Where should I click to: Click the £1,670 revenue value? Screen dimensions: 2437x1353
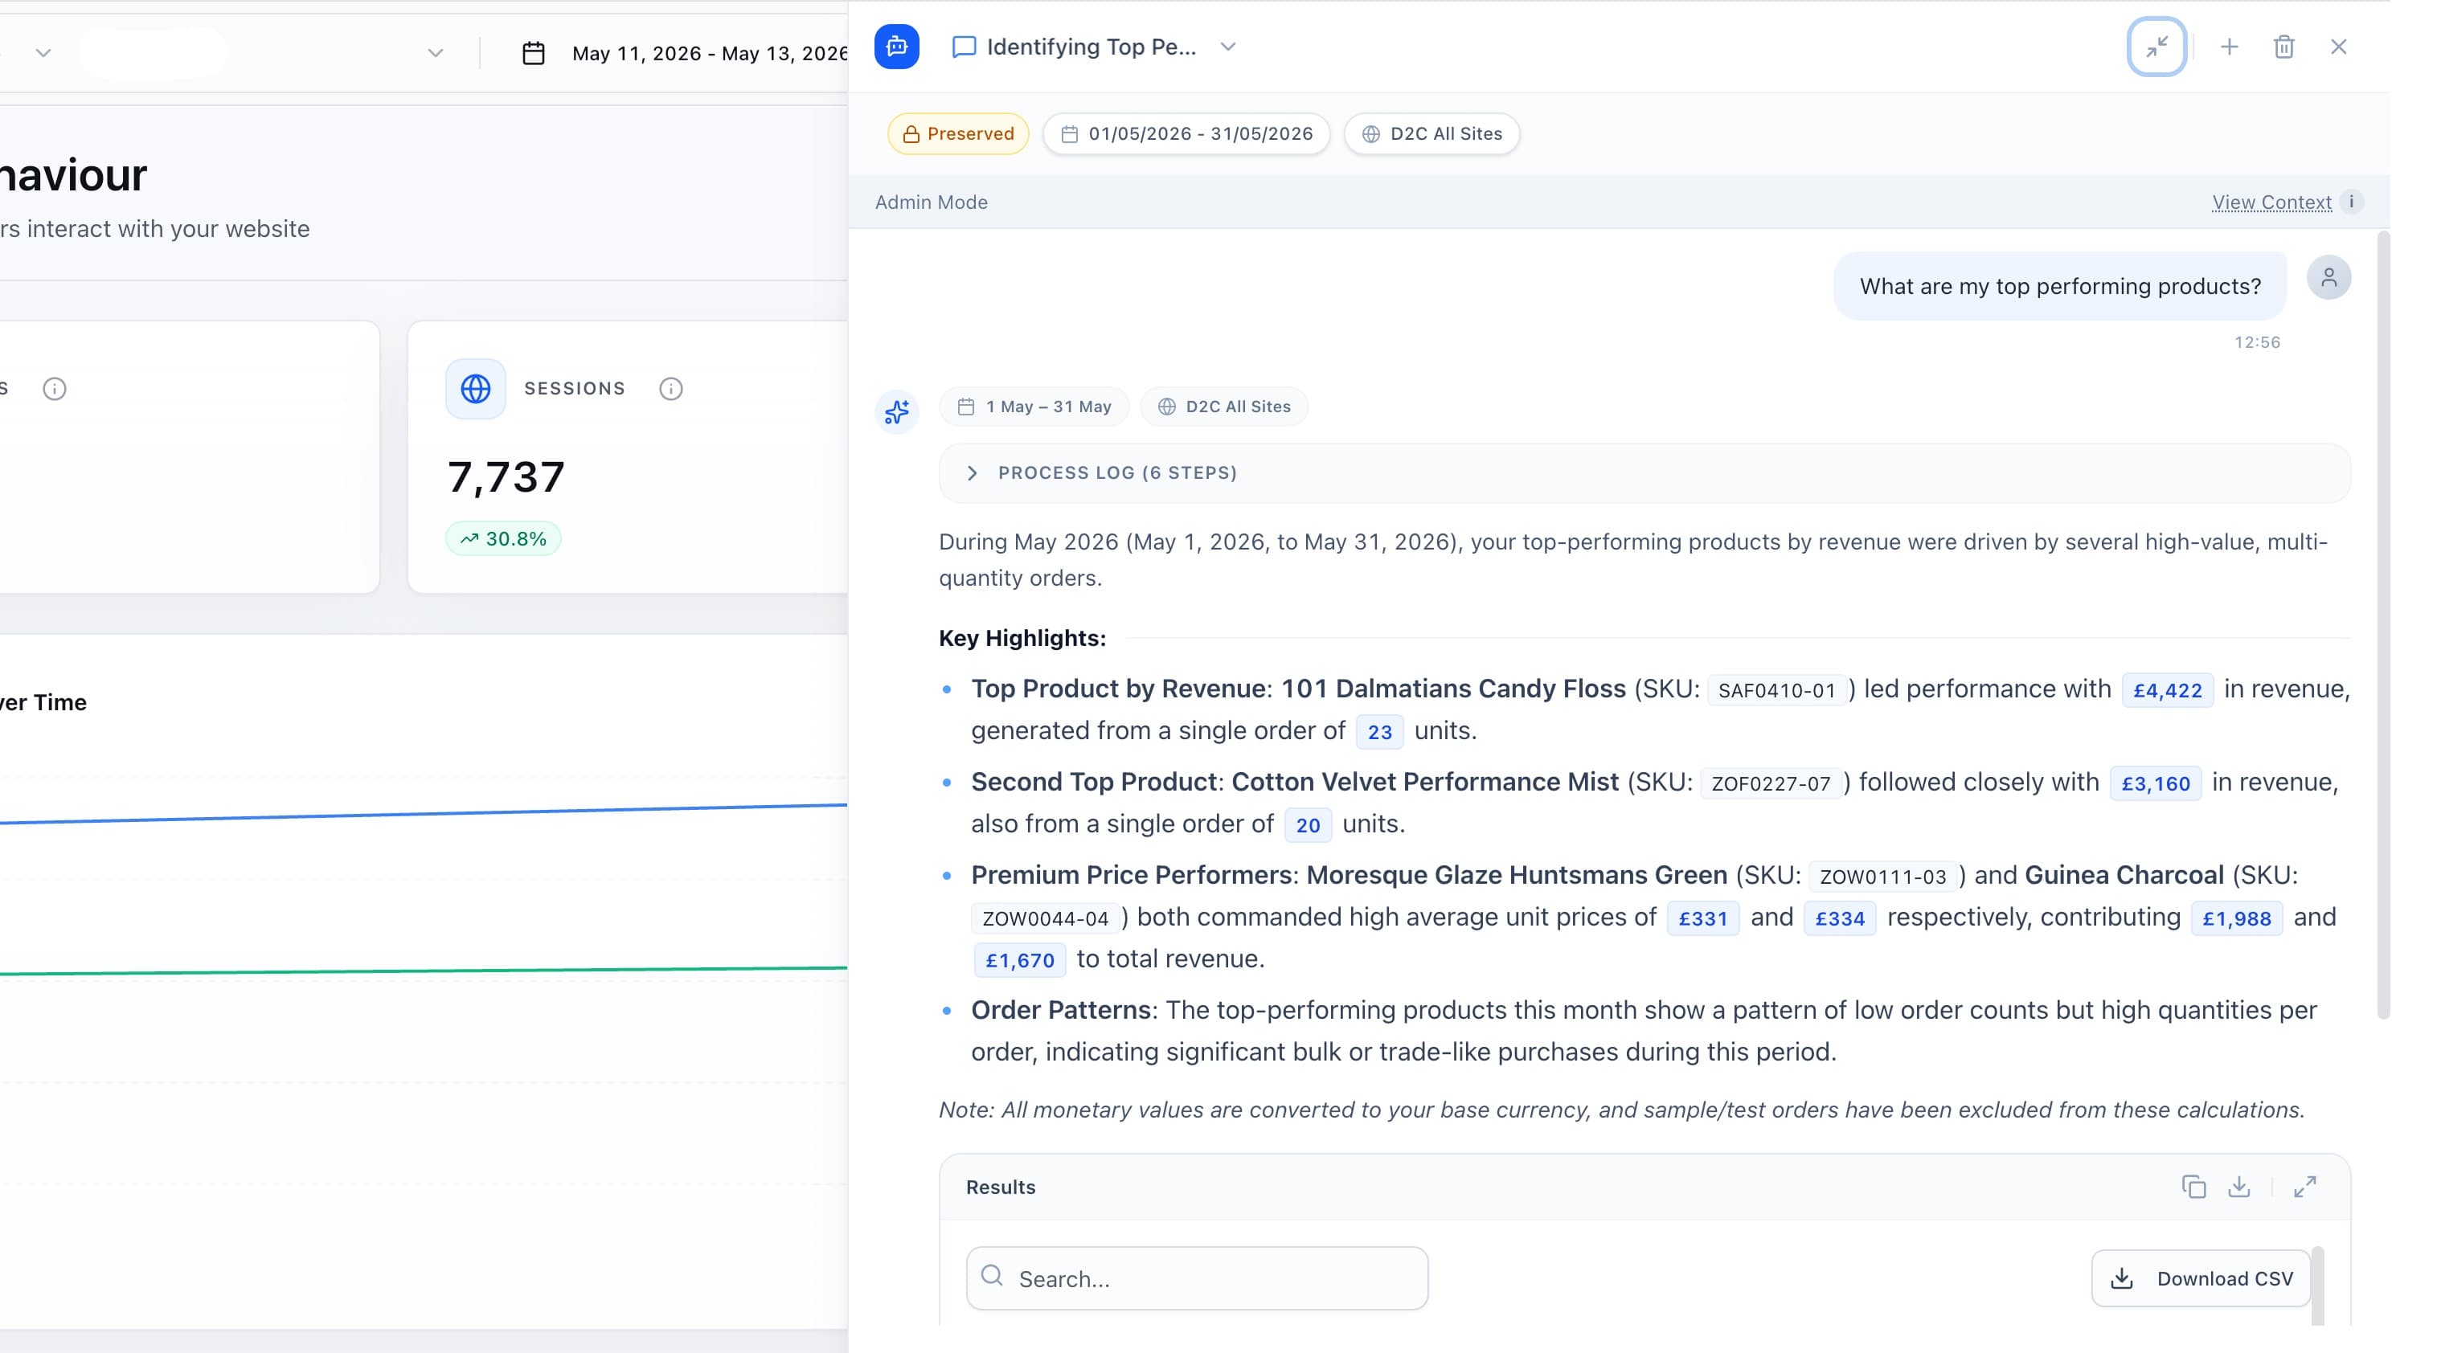pyautogui.click(x=1020, y=959)
